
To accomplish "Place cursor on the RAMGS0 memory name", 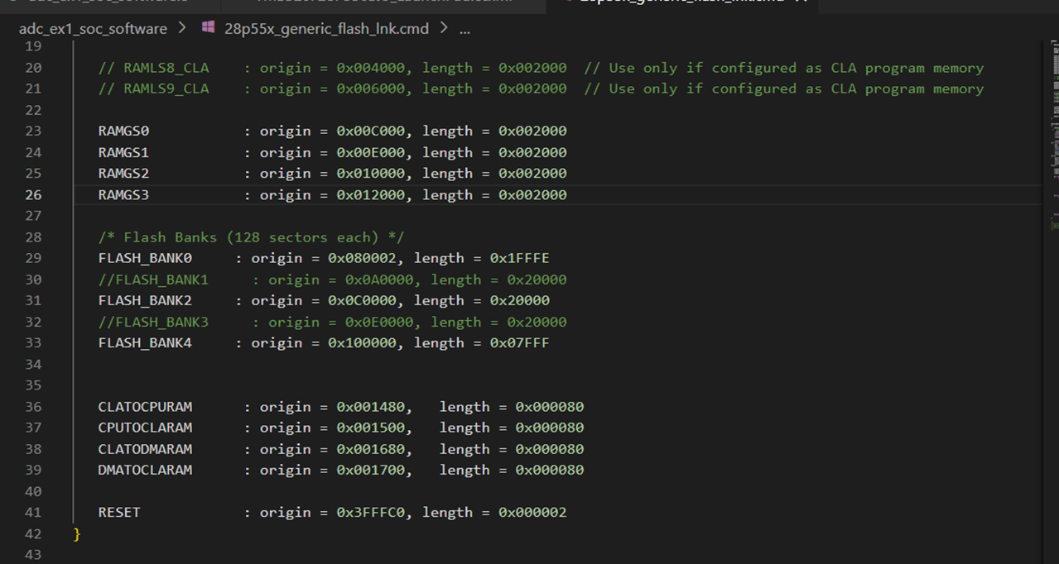I will [123, 131].
